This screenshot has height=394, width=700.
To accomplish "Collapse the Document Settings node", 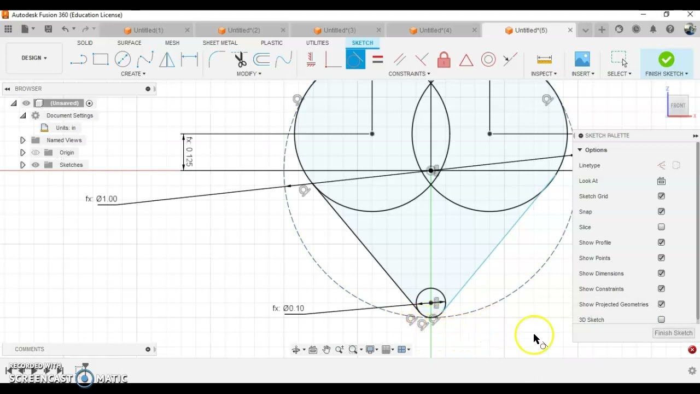I will click(x=22, y=115).
